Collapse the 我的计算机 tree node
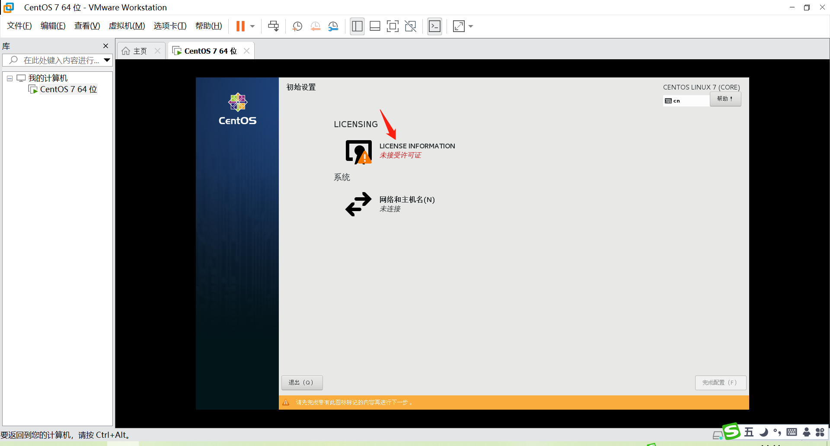830x446 pixels. click(x=10, y=78)
